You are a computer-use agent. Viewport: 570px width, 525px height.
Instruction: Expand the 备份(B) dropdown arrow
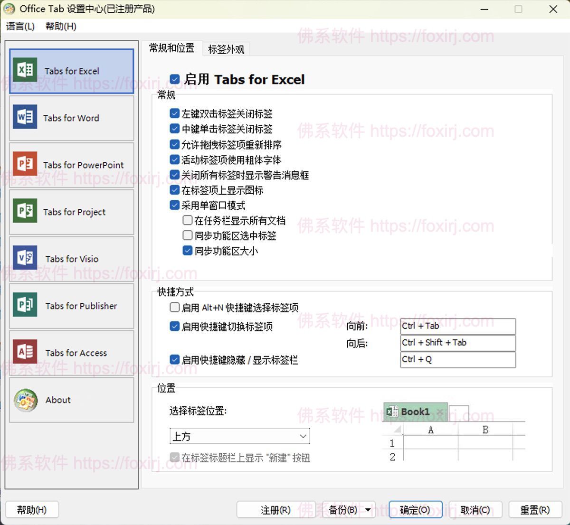click(x=369, y=509)
